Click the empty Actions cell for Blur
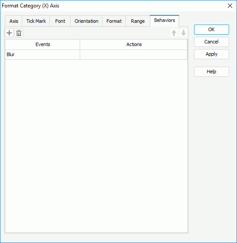This screenshot has height=243, width=237. [134, 54]
